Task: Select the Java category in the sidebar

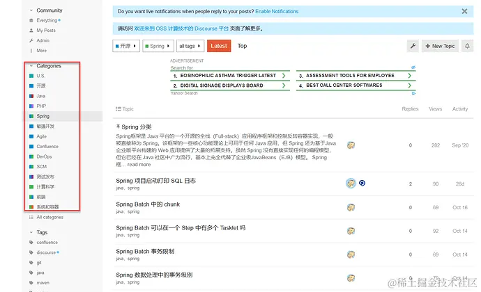Action: [41, 96]
